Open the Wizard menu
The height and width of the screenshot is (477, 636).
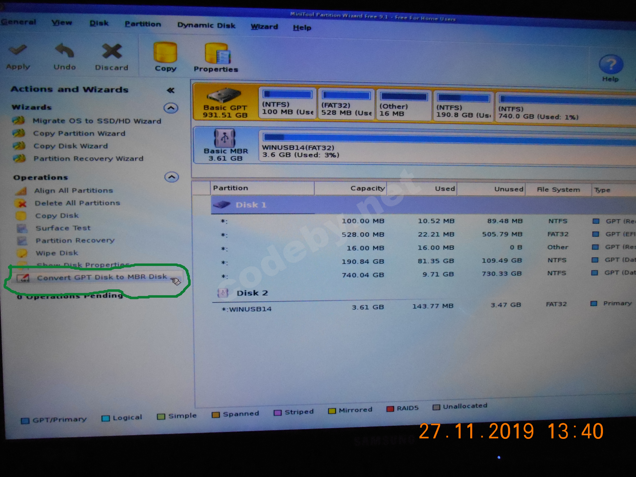(264, 27)
